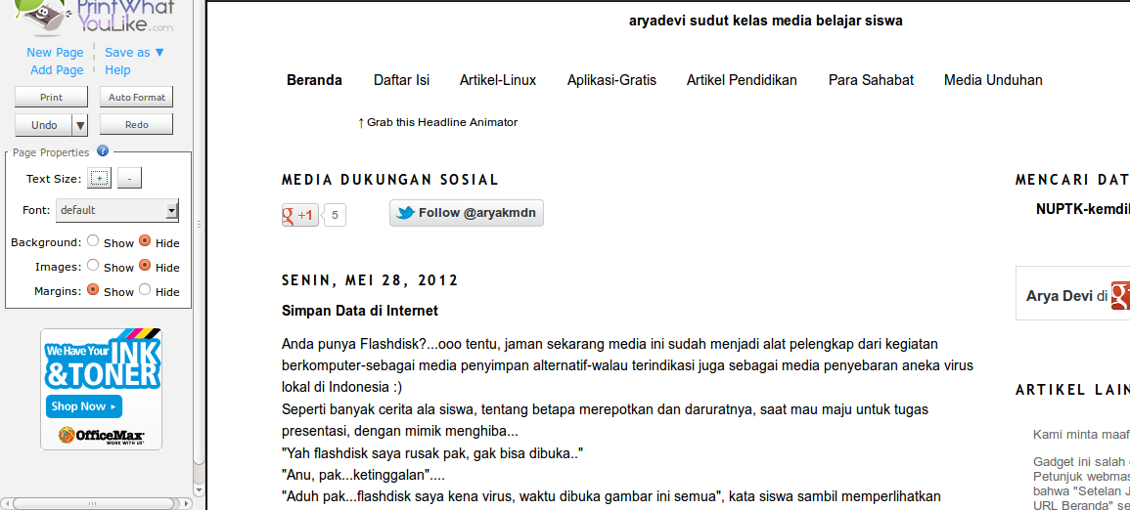This screenshot has height=510, width=1130.
Task: Click the Undo button
Action: coord(44,124)
